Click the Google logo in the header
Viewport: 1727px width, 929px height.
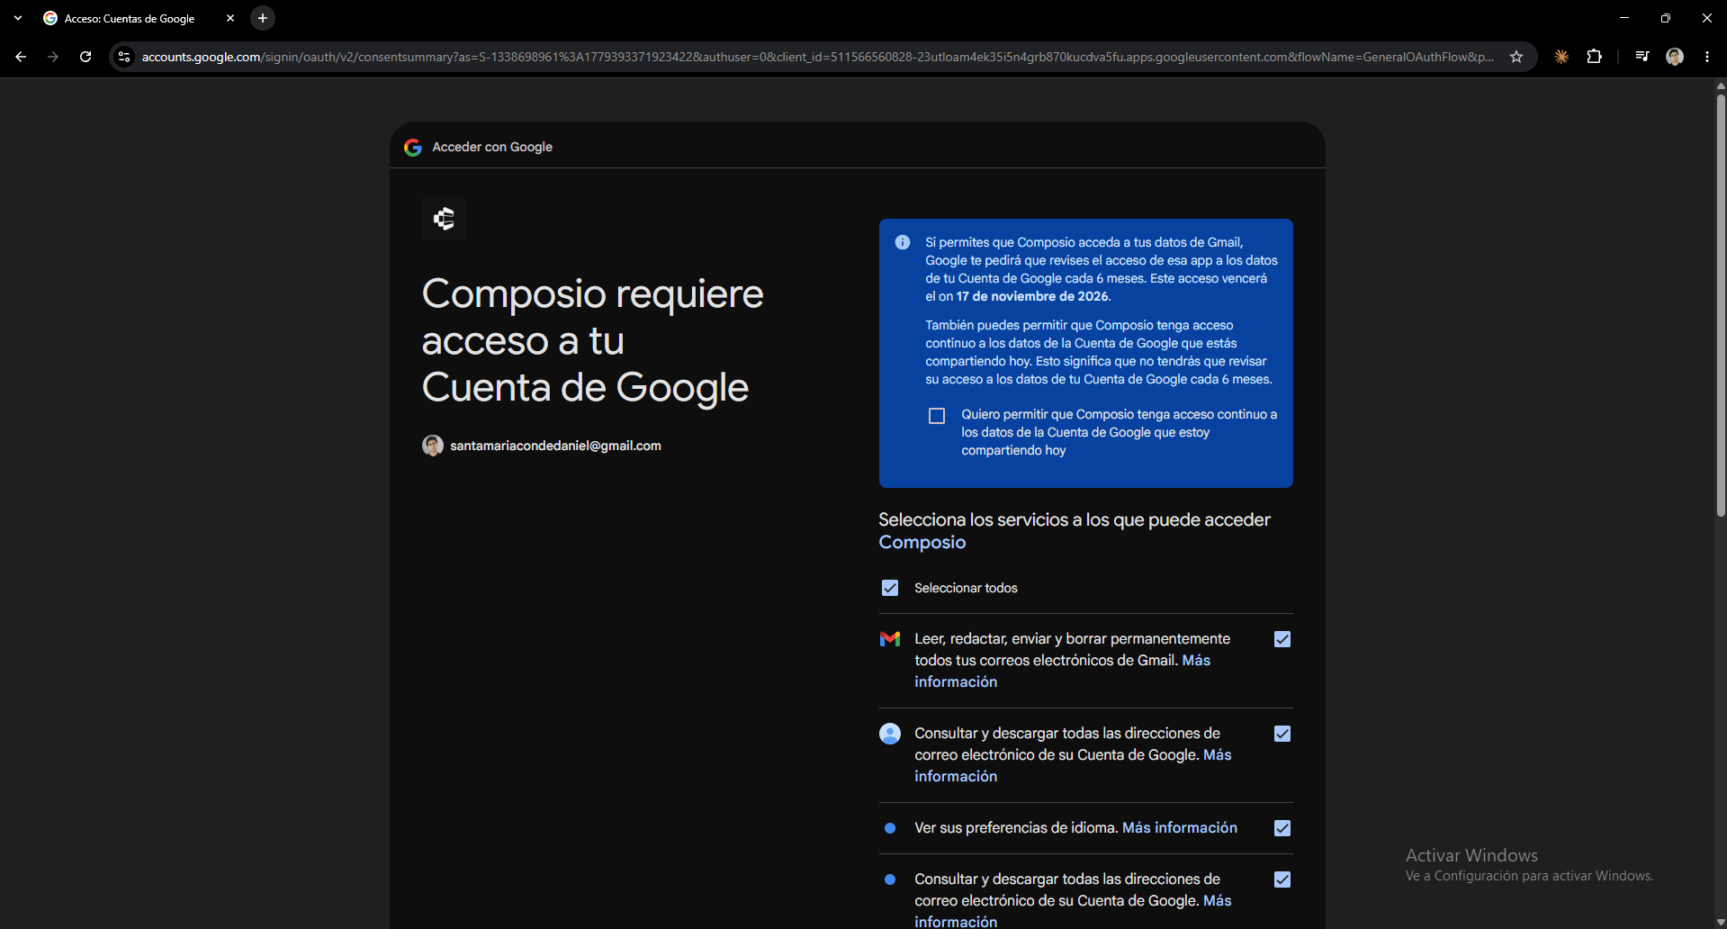(x=413, y=148)
